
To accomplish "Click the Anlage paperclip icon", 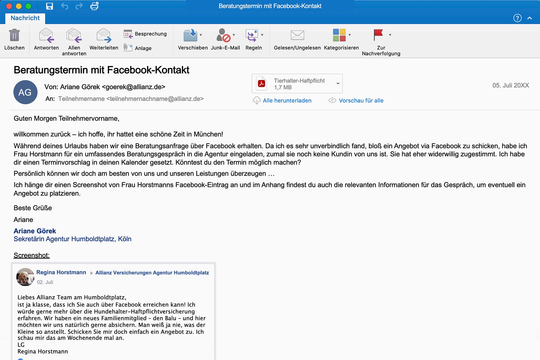I will coord(128,48).
